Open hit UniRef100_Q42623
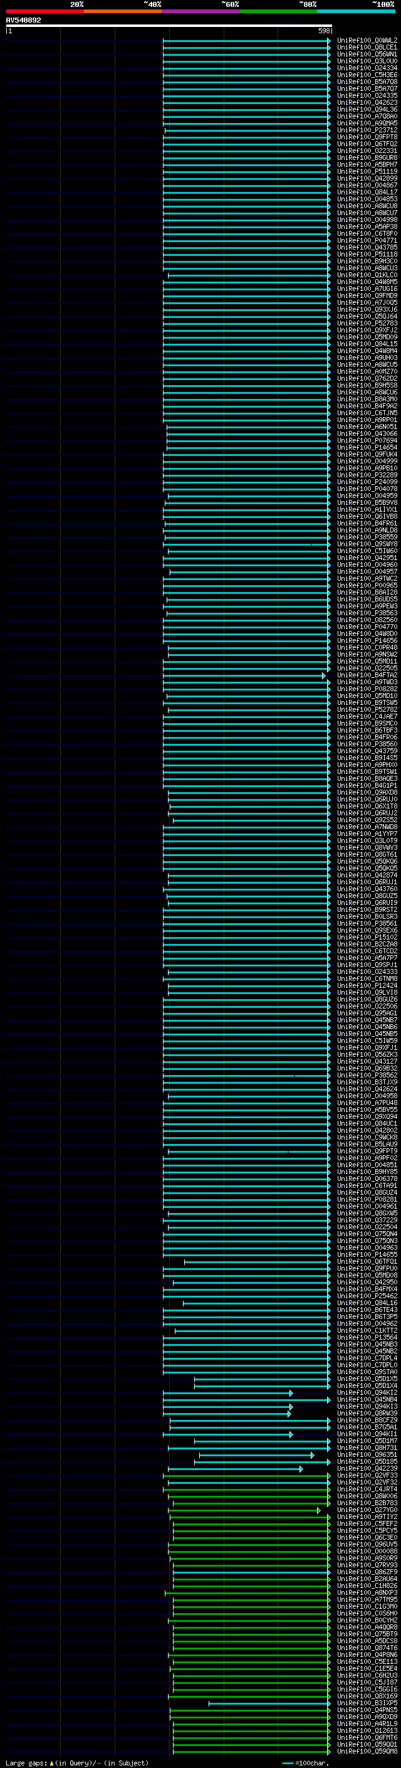401x1768 pixels. pyautogui.click(x=367, y=103)
